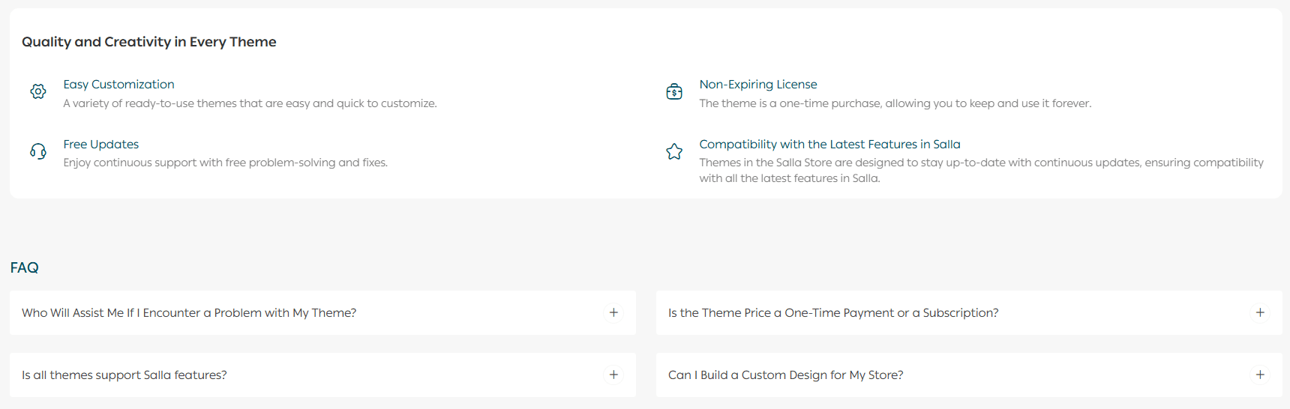The height and width of the screenshot is (409, 1290).
Task: Click the headset icon beside Free Updates
Action: tap(38, 151)
